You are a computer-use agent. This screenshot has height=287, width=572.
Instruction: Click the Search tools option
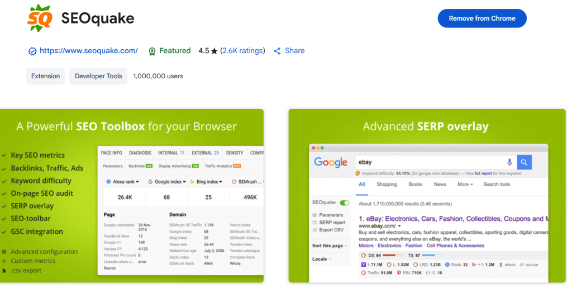(497, 185)
